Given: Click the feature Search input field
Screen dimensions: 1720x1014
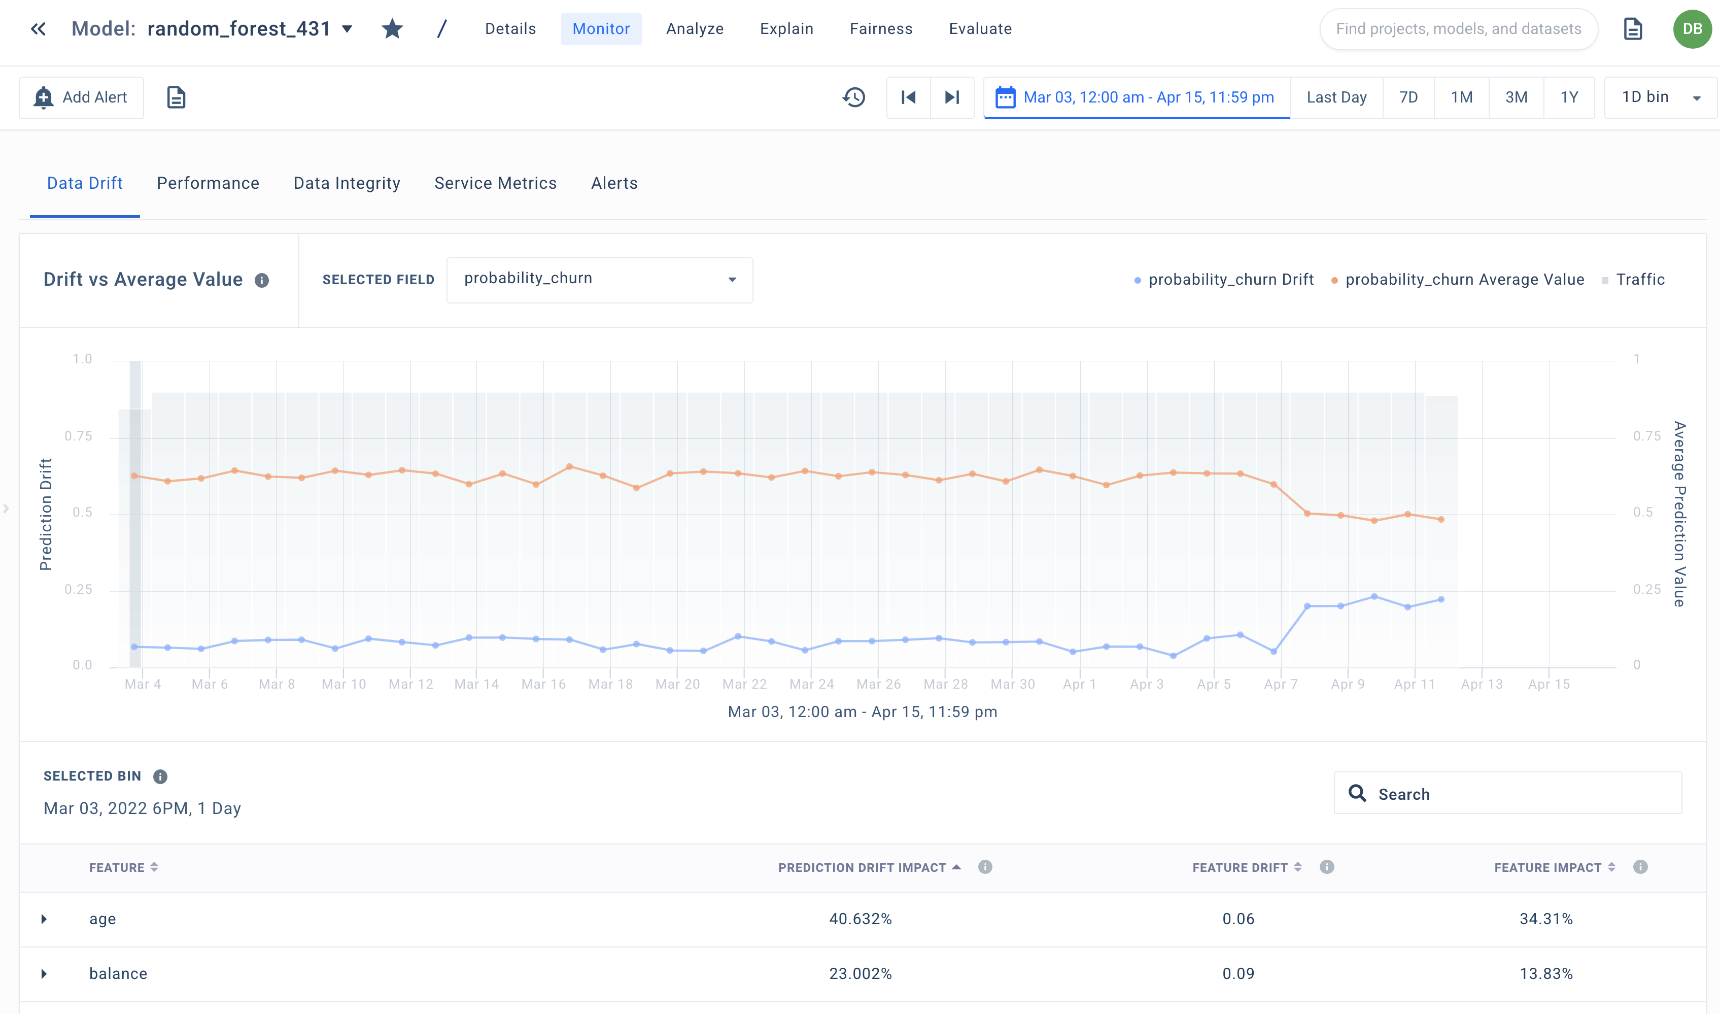Looking at the screenshot, I should click(x=1507, y=794).
